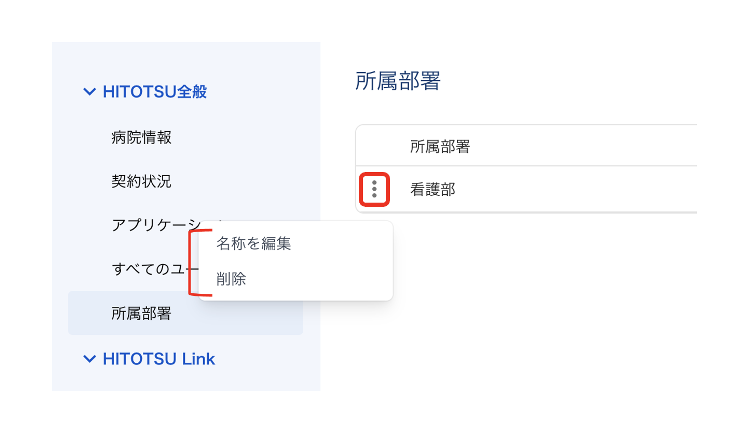Screen dimensions: 753x427
Task: Click the 所属部署 page heading
Action: click(x=398, y=82)
